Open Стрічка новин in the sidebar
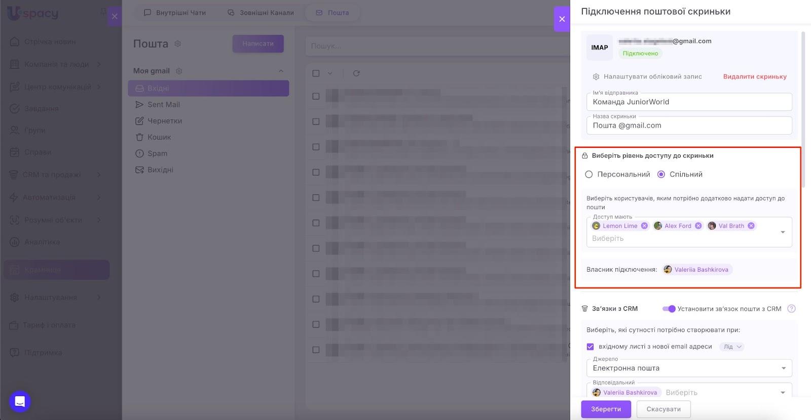The image size is (811, 420). [x=50, y=41]
